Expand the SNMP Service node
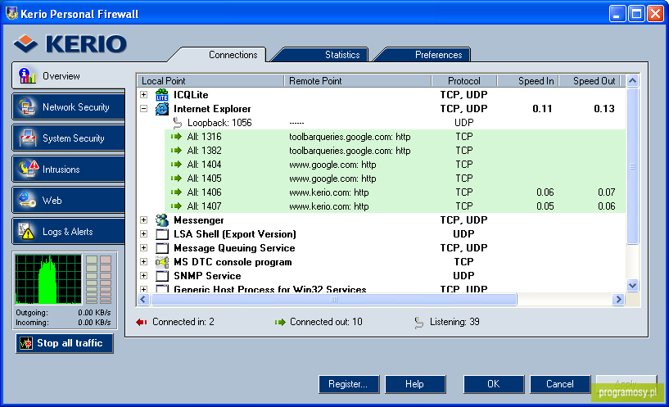 144,276
